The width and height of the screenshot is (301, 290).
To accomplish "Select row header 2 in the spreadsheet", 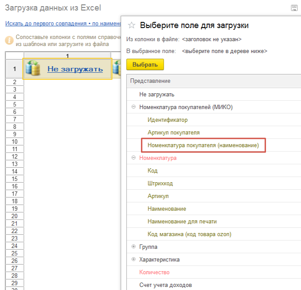I will click(14, 82).
